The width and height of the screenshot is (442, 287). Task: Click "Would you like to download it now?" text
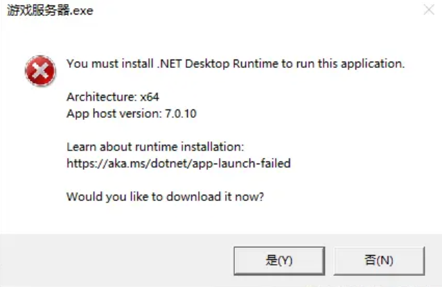[x=166, y=197]
